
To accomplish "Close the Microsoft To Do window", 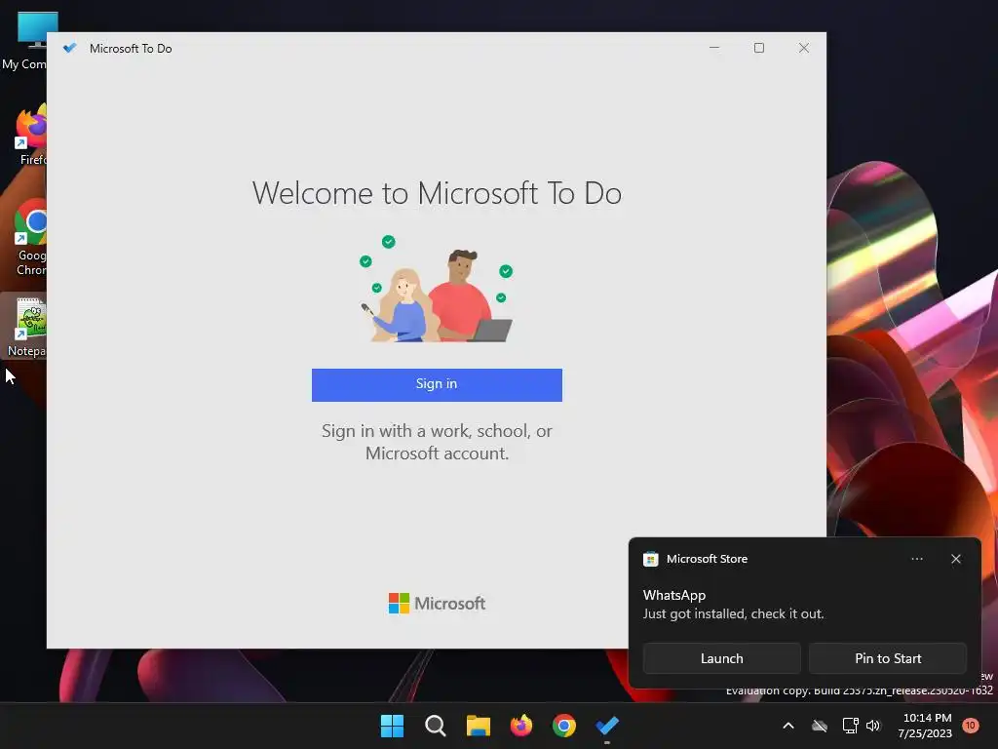I will 804,48.
